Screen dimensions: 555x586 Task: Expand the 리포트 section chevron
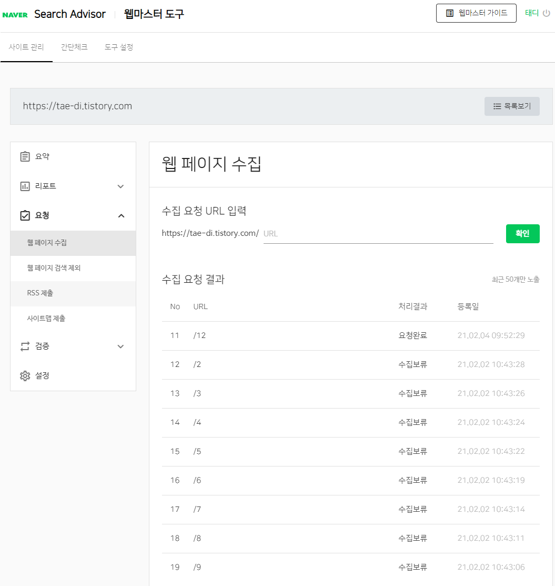[x=120, y=186]
